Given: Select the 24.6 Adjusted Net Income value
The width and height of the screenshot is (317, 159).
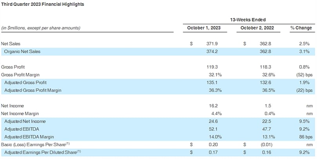Looking at the screenshot, I should (x=213, y=121).
